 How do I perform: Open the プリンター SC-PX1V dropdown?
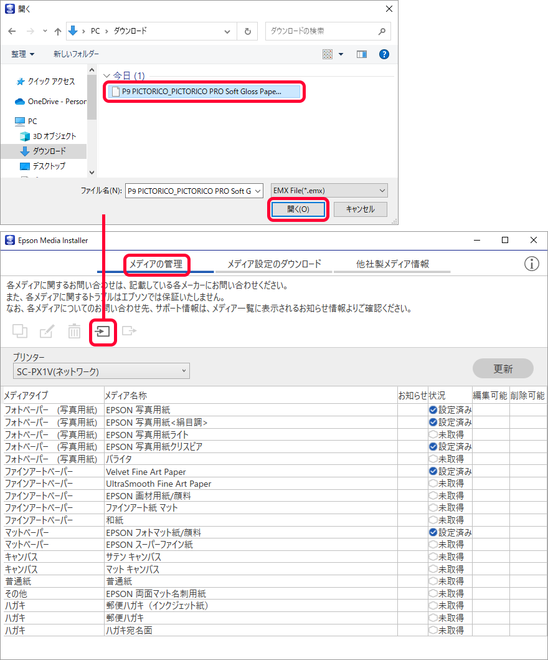[101, 371]
